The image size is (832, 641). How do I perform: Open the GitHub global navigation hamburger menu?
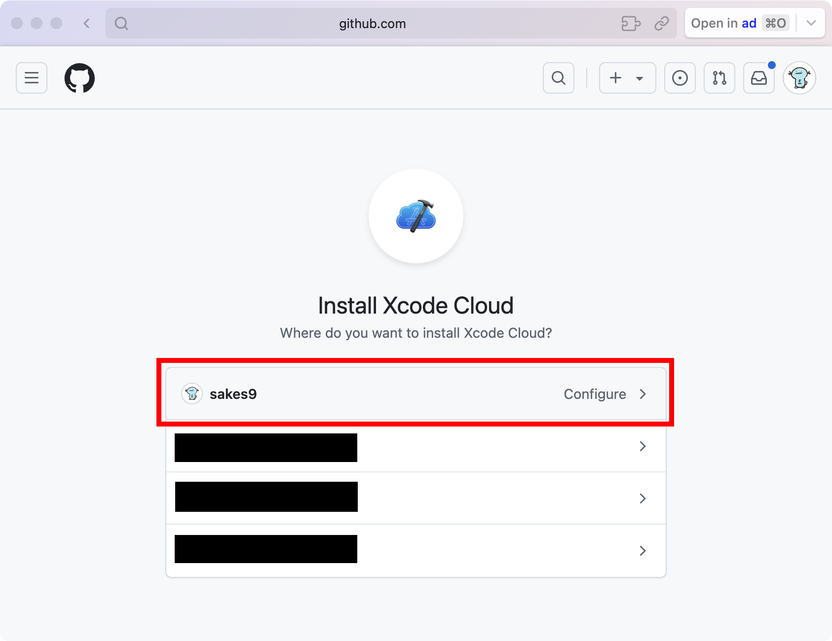coord(31,77)
